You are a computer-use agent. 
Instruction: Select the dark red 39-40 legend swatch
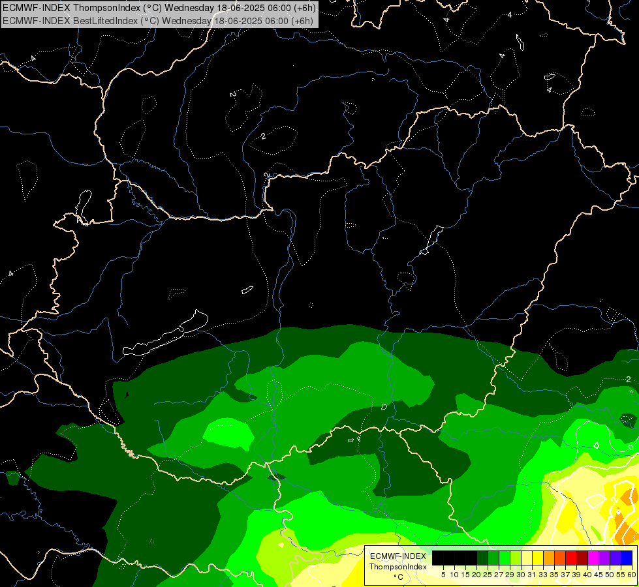tap(582, 558)
